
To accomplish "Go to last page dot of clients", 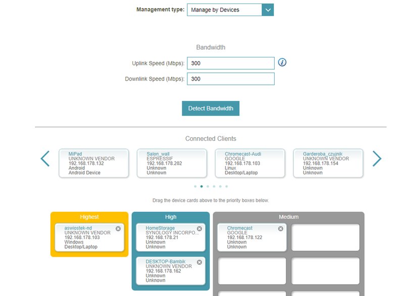I will tap(226, 186).
